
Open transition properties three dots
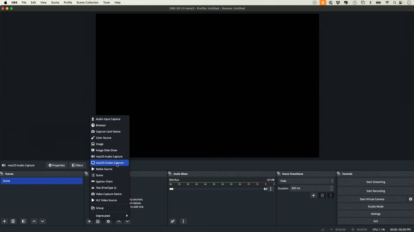pos(331,196)
